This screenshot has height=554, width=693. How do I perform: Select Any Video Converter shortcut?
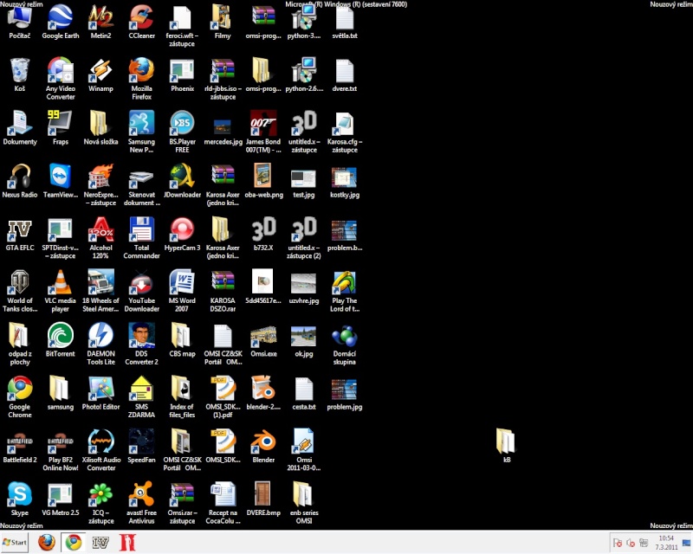tap(61, 79)
